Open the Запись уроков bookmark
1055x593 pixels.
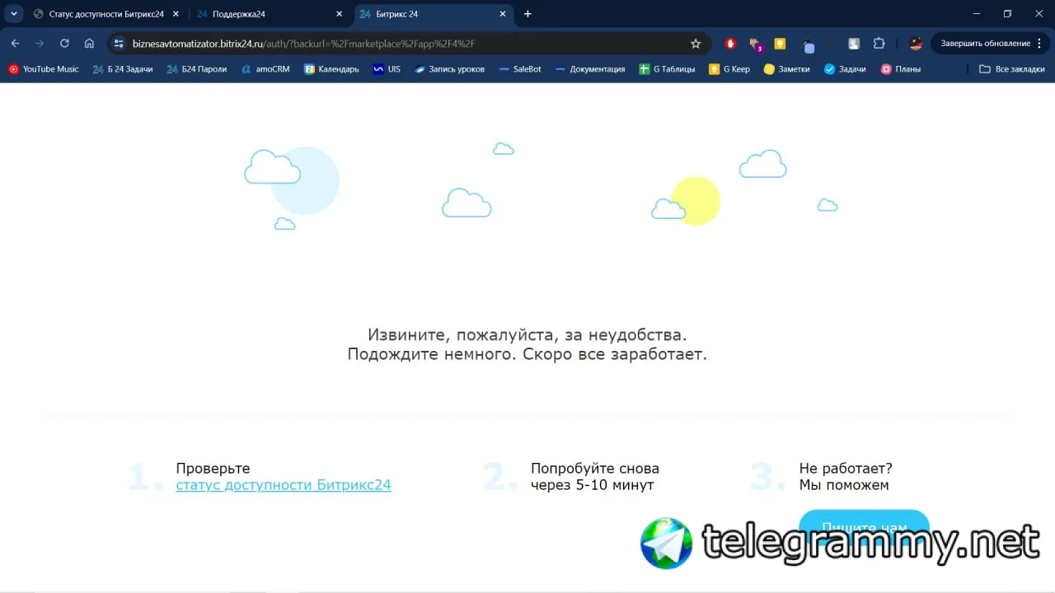449,69
